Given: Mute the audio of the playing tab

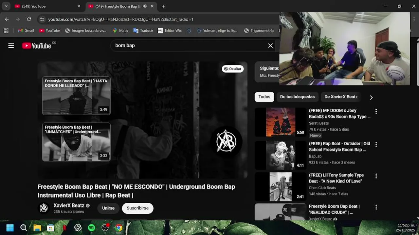Looking at the screenshot, I should click(x=145, y=6).
